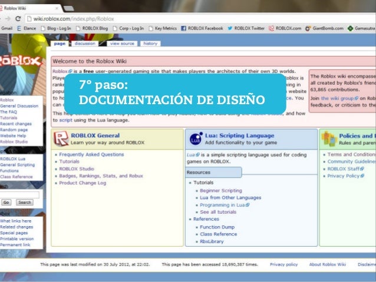Open Class Reference link in Lua box

pyautogui.click(x=218, y=234)
